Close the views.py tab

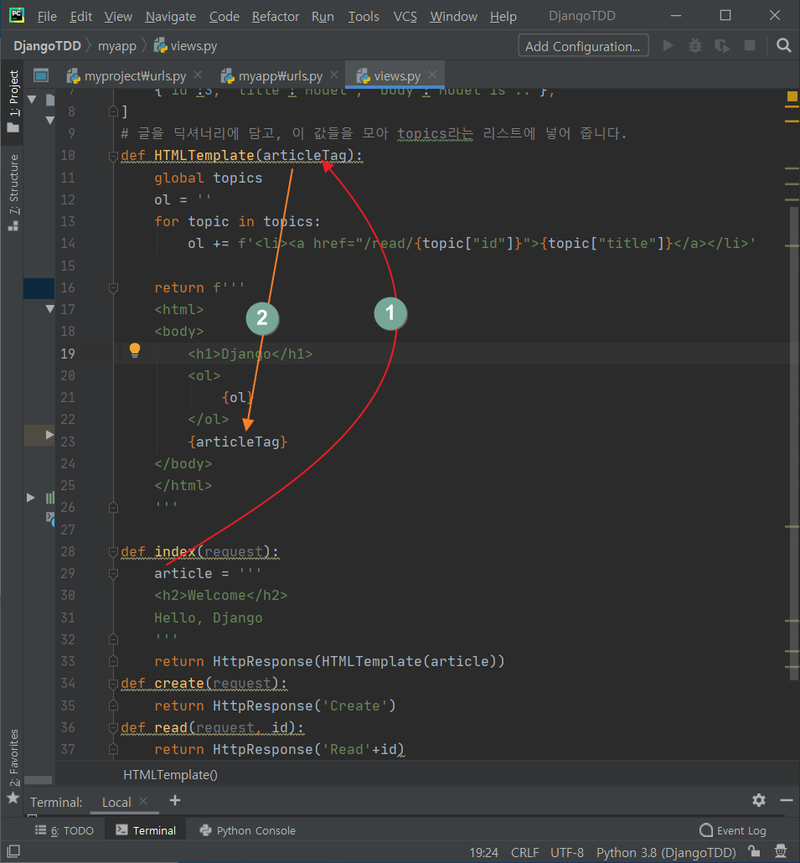(x=432, y=75)
